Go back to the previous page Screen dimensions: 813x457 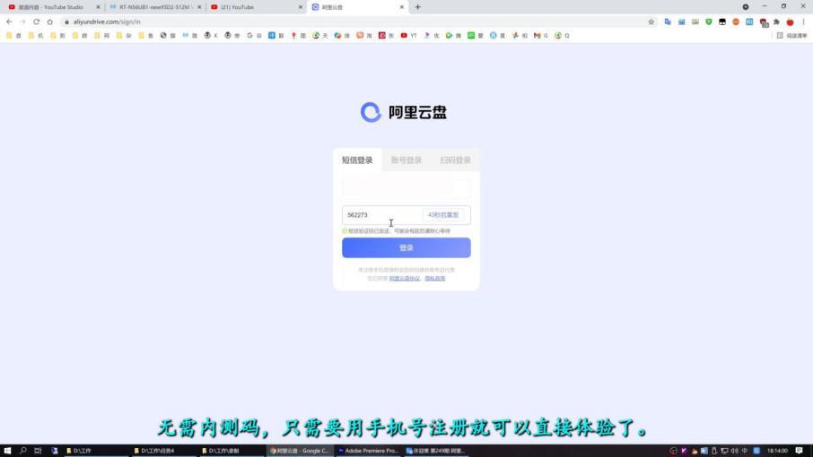[9, 22]
